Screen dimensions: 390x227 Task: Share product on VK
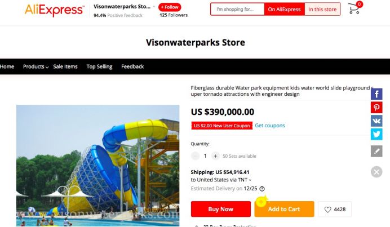click(376, 121)
